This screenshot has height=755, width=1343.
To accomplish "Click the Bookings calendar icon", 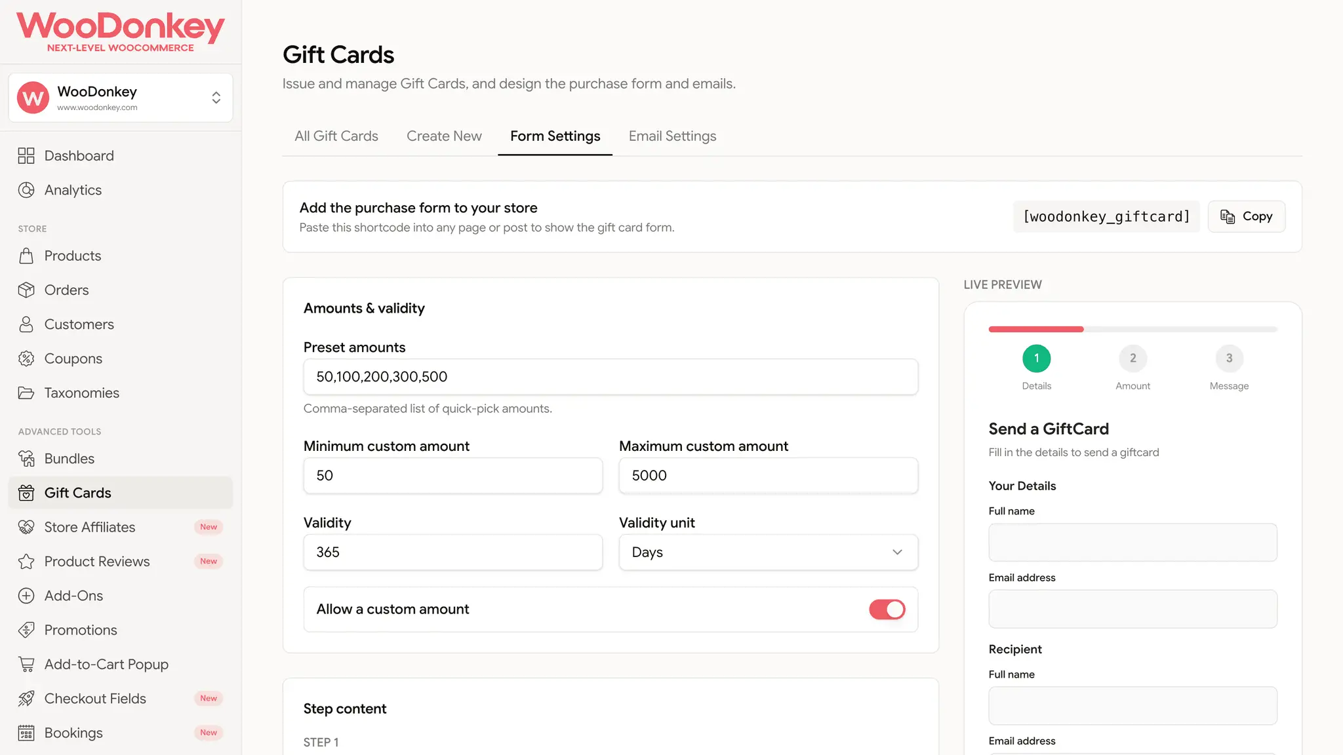I will point(26,733).
